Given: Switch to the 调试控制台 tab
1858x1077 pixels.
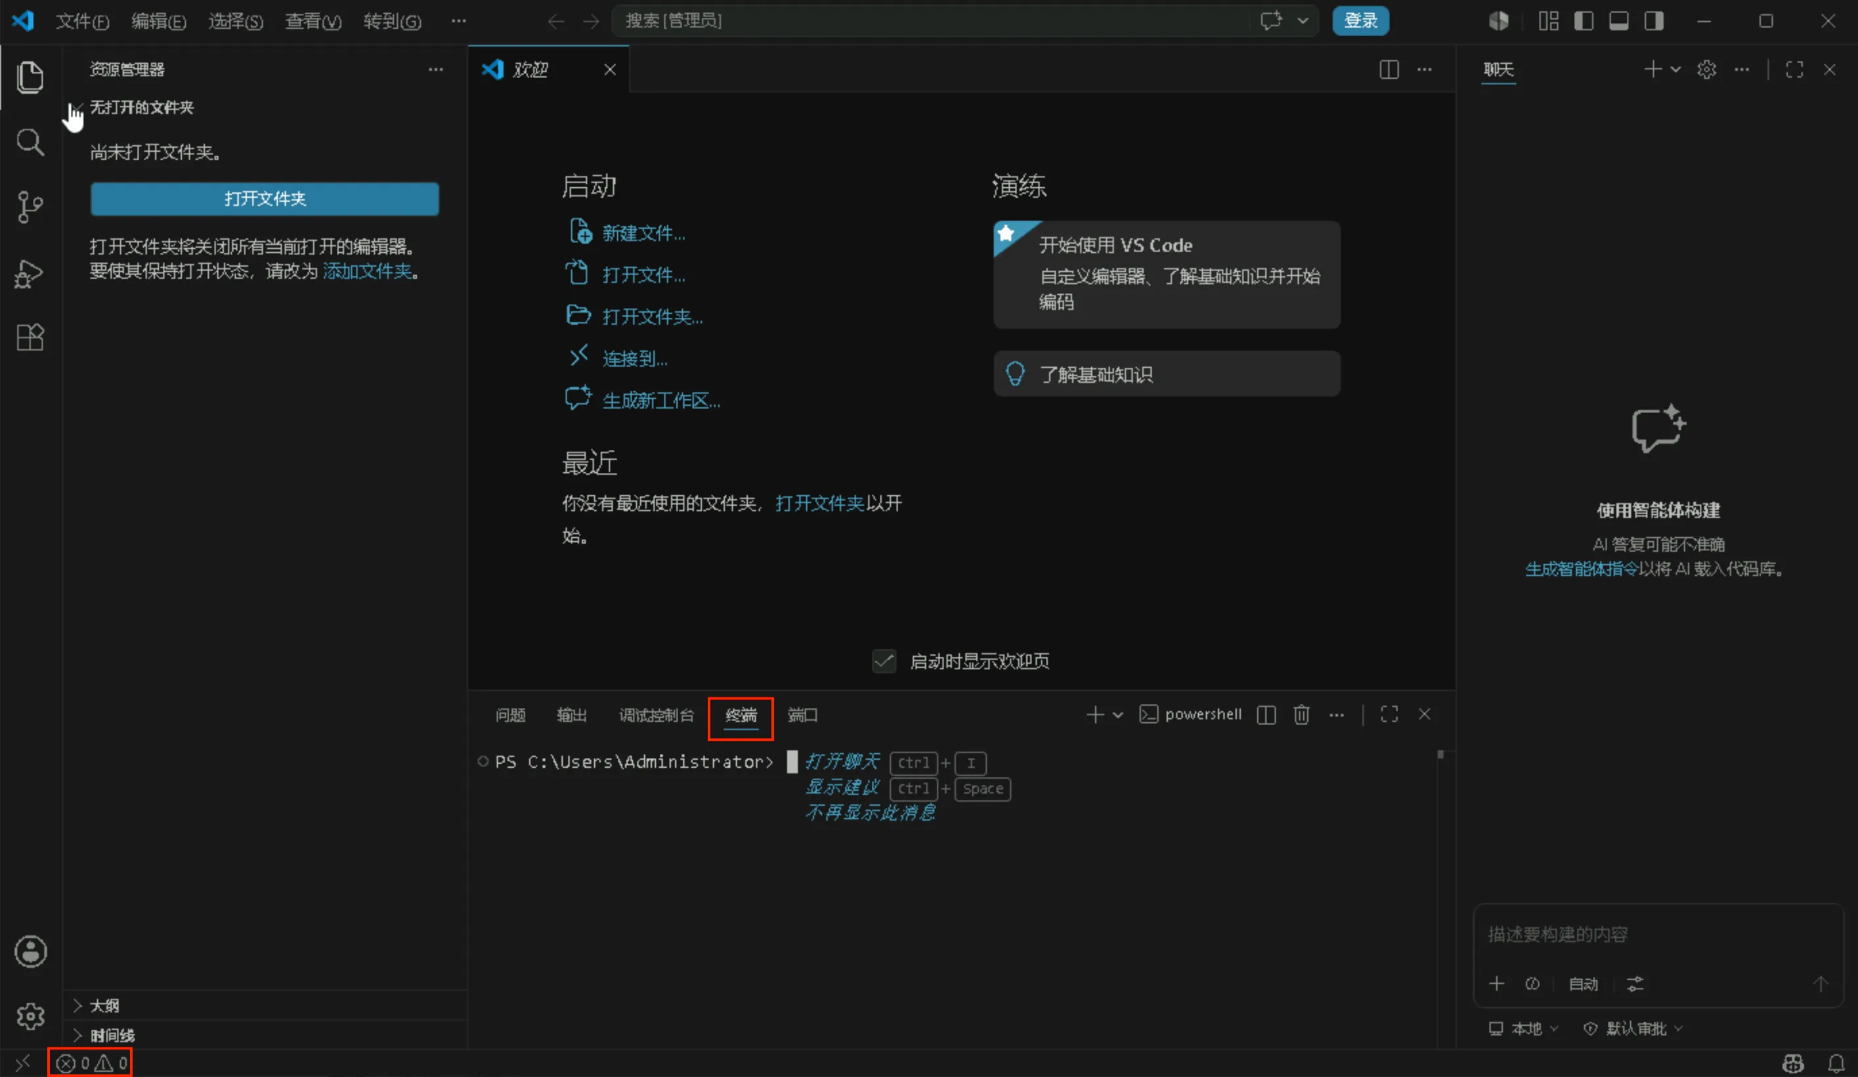Looking at the screenshot, I should [x=656, y=714].
